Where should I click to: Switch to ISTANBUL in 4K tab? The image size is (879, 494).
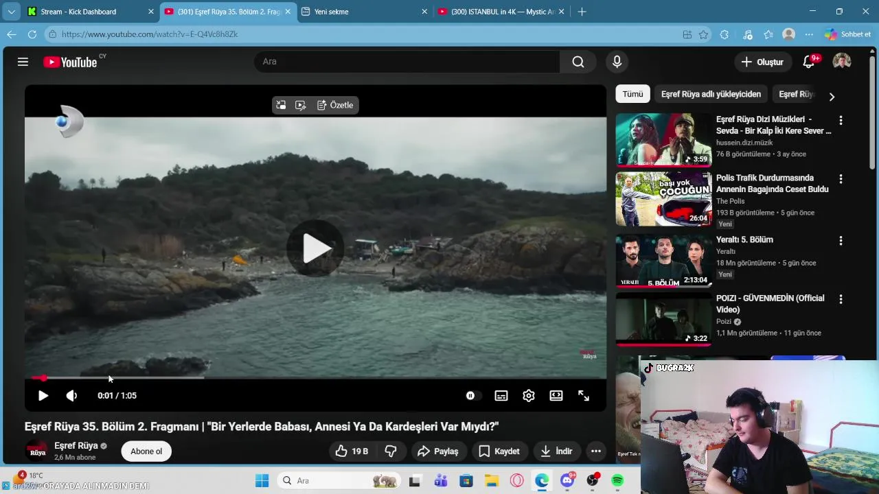pyautogui.click(x=501, y=12)
